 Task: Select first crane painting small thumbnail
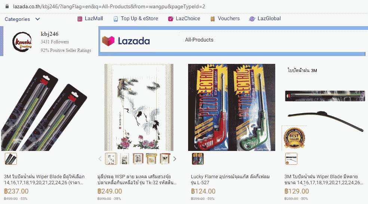click(x=111, y=159)
